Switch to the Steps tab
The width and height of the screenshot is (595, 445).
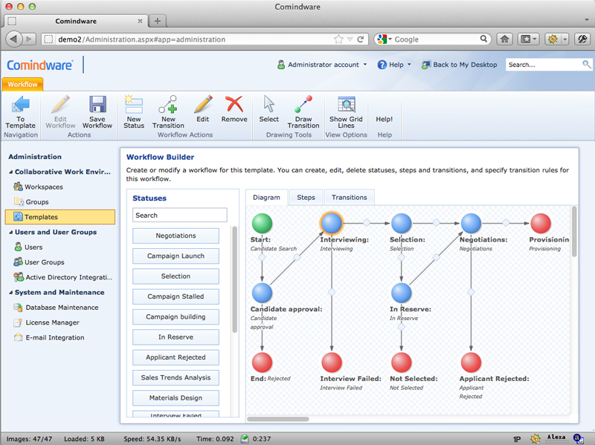click(x=306, y=198)
